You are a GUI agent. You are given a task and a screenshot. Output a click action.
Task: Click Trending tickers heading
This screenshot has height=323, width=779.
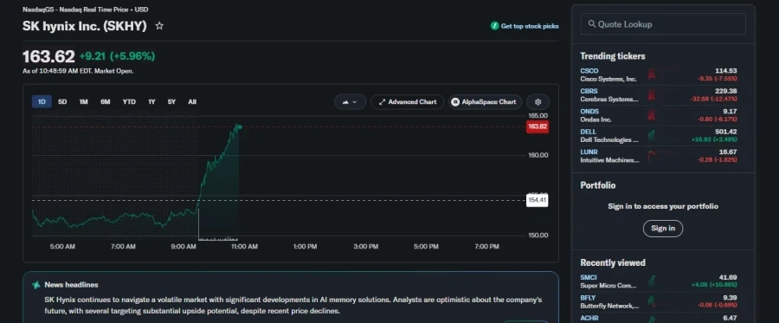(613, 56)
